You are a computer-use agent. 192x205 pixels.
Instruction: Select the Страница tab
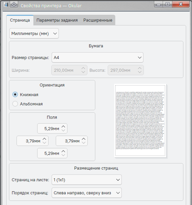click(20, 20)
